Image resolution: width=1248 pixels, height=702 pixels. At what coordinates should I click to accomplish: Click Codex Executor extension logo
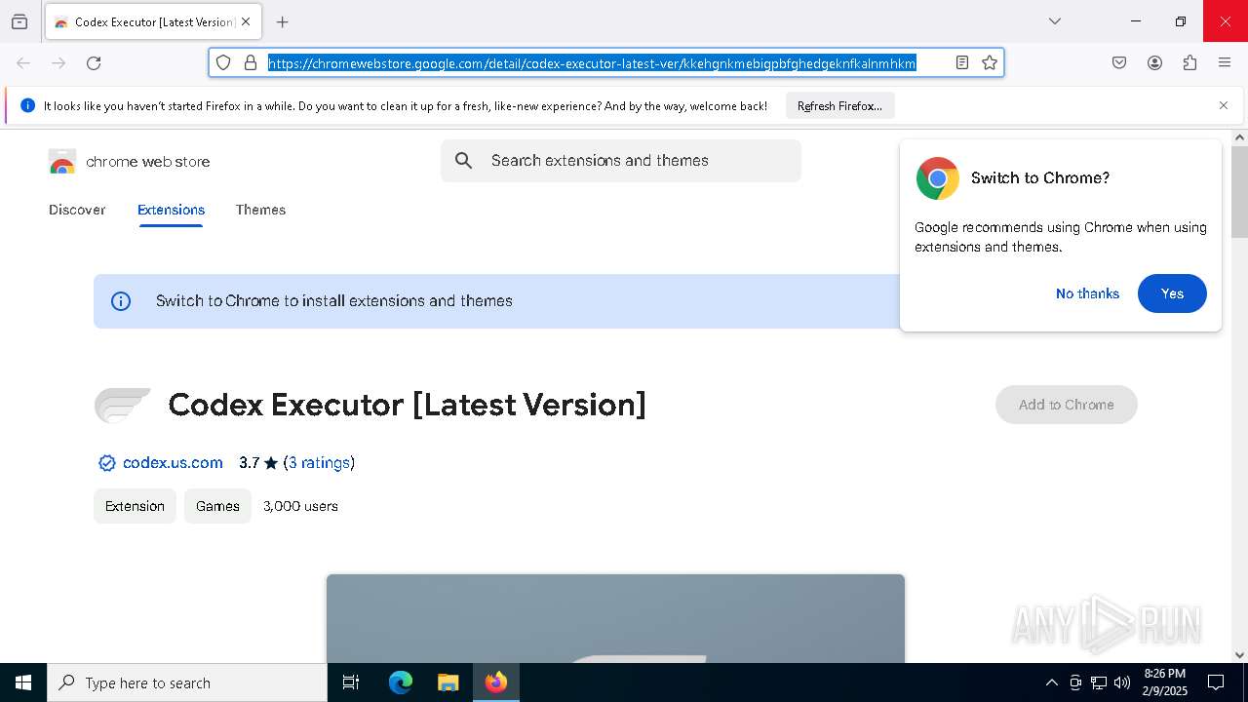pos(122,405)
